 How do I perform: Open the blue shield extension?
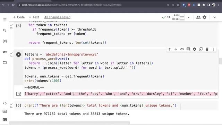click(x=184, y=5)
